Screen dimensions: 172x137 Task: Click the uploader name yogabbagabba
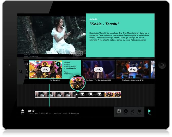tap(71, 68)
